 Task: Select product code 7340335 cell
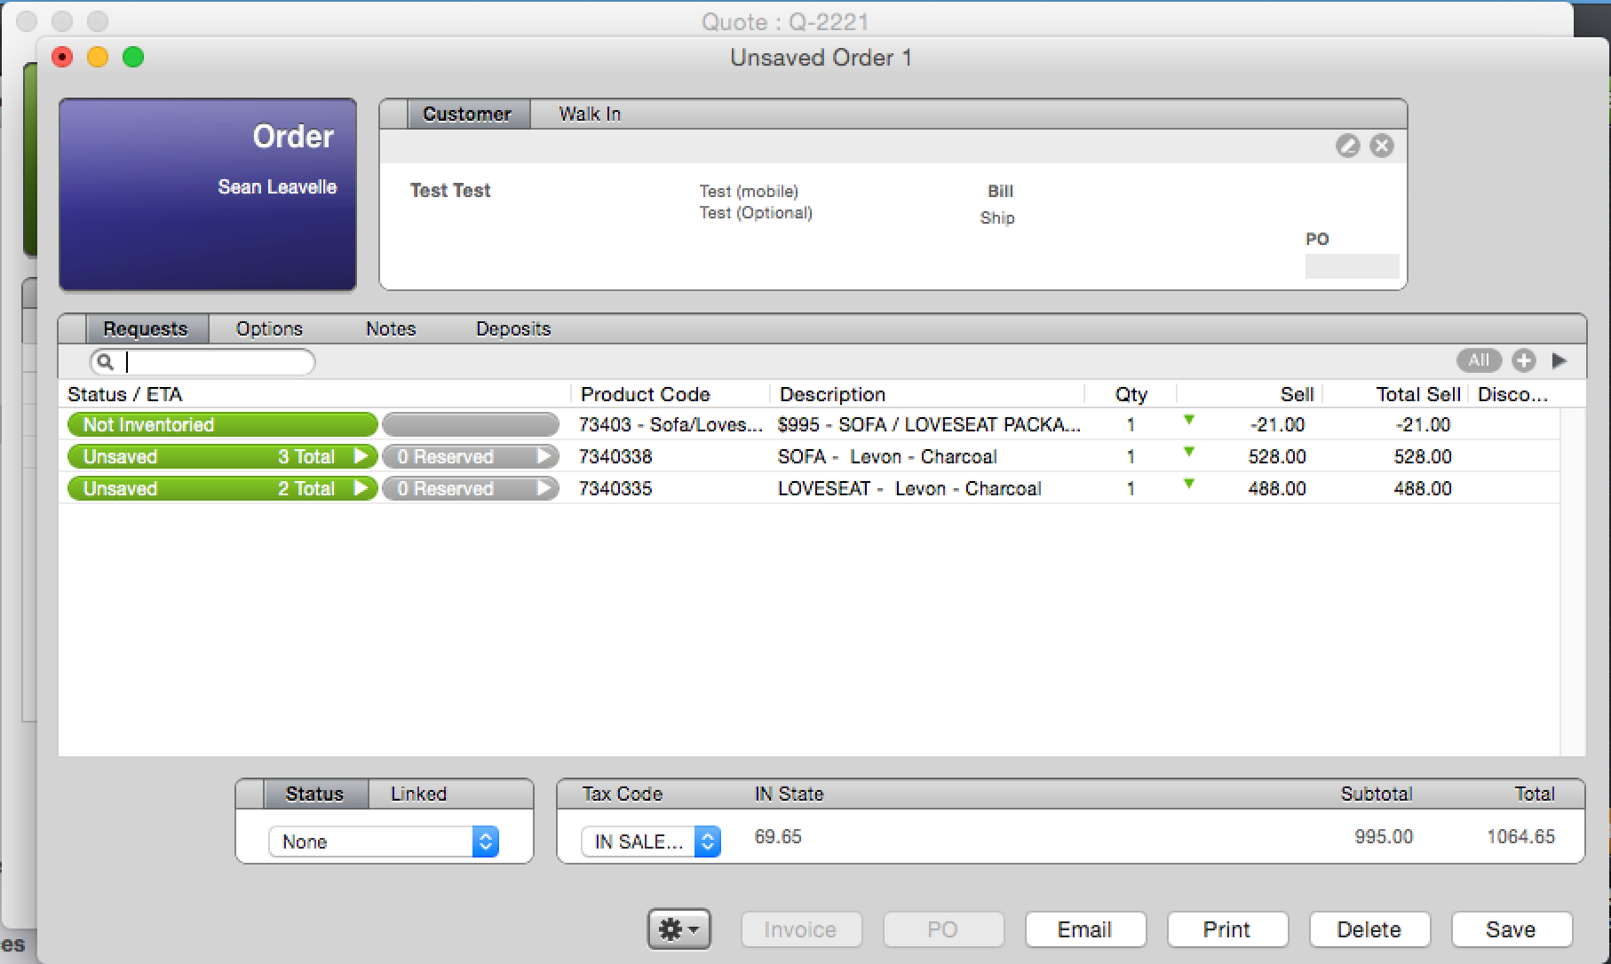point(615,488)
